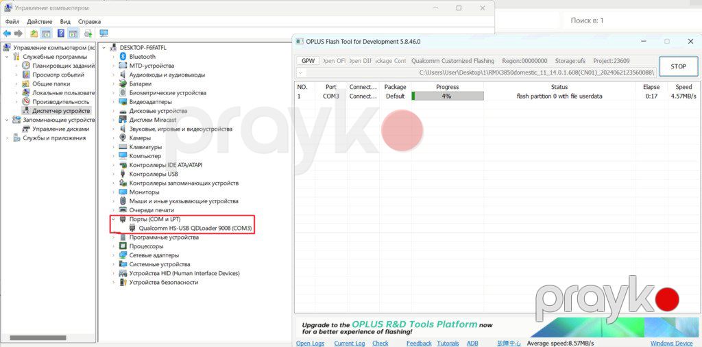702x347 pixels.
Task: Click the horizontal scrollbar in left tree pane
Action: coord(38,338)
